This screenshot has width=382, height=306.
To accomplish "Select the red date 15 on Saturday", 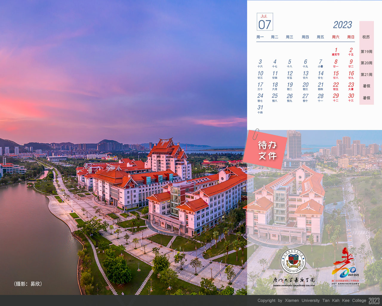I will 336,74.
